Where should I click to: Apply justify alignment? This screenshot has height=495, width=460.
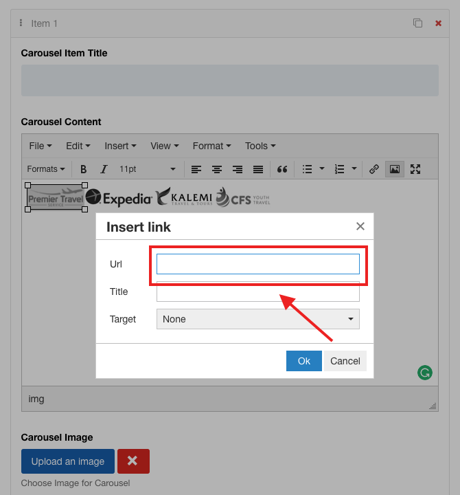pyautogui.click(x=258, y=169)
